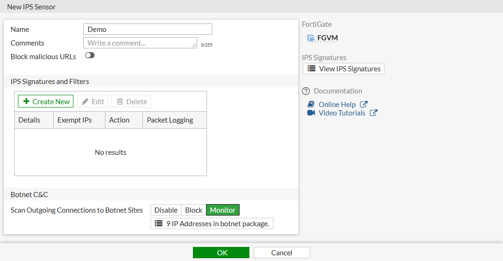Click the FGVM FortiGate device icon
Image resolution: width=503 pixels, height=261 pixels.
311,38
